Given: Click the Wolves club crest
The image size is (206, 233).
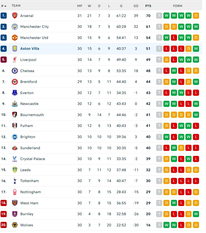Looking at the screenshot, I should click(x=14, y=225).
